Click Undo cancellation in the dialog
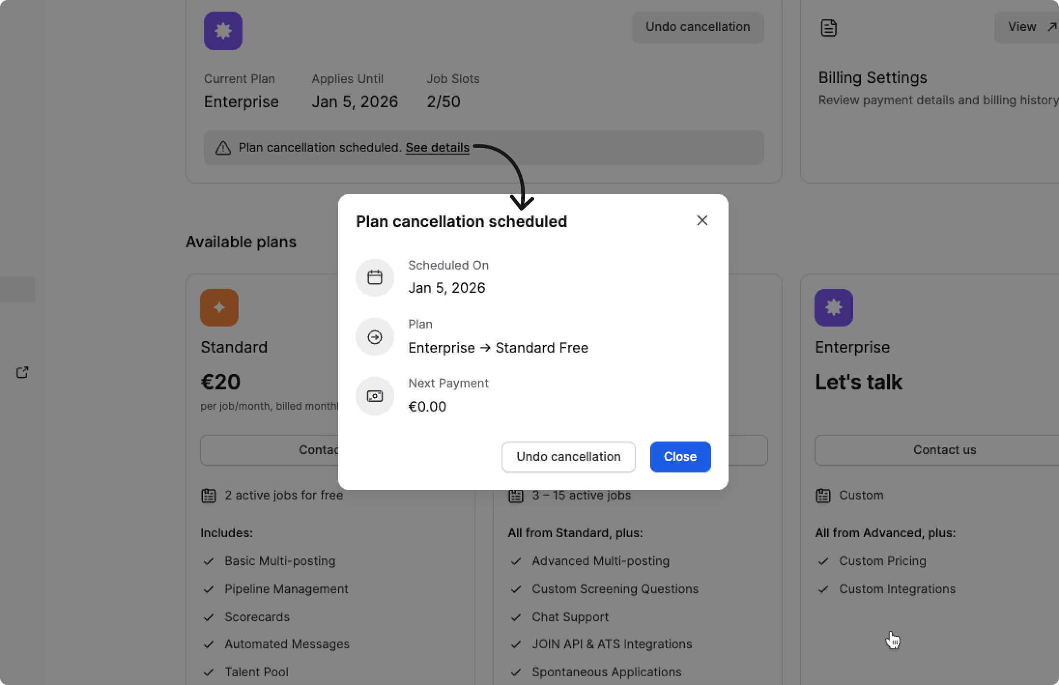The height and width of the screenshot is (685, 1059). click(x=568, y=457)
